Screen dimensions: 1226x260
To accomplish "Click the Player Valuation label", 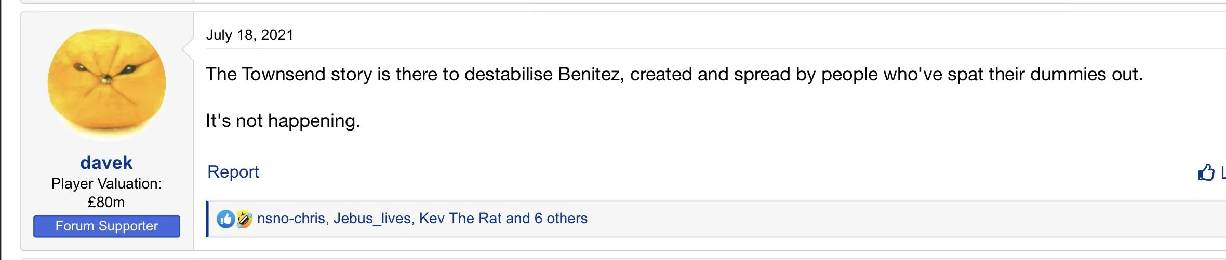I will coord(106,184).
